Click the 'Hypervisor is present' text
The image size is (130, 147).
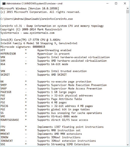pos(53,54)
